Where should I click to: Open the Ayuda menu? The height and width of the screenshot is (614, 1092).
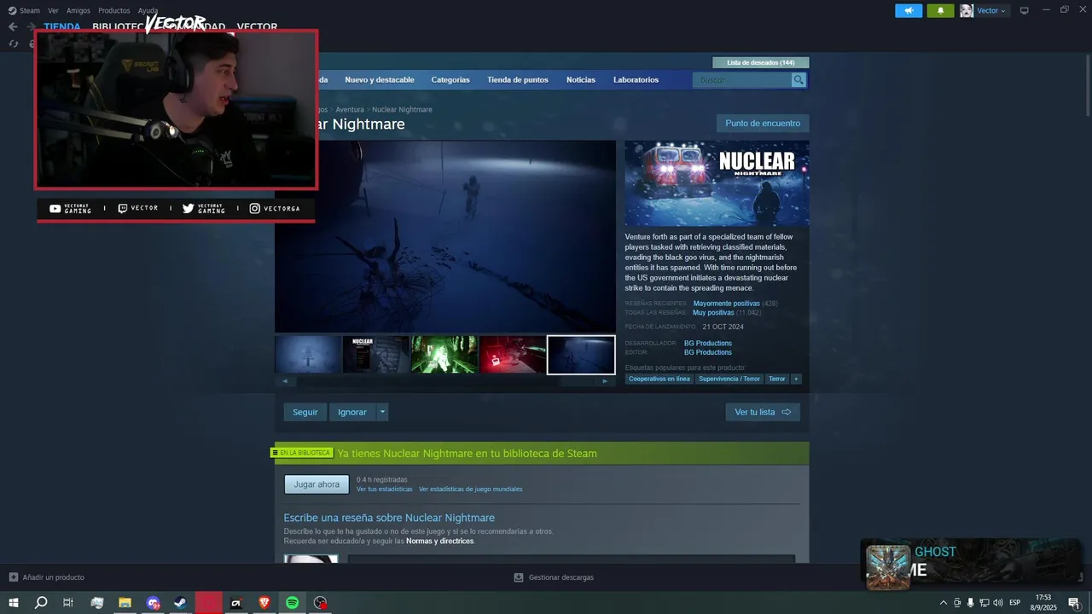click(x=148, y=10)
